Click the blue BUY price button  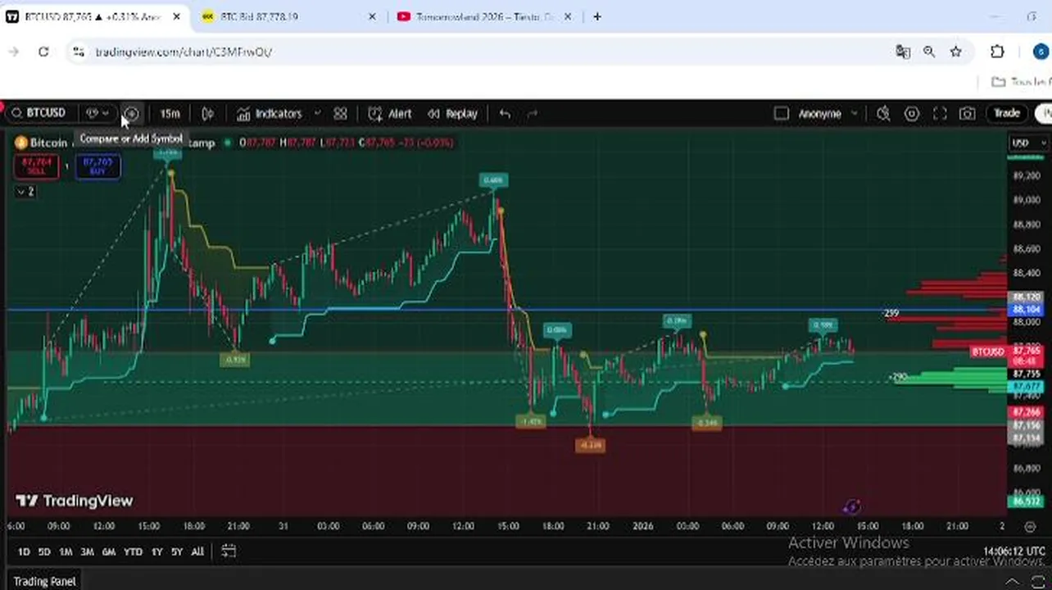pos(97,166)
